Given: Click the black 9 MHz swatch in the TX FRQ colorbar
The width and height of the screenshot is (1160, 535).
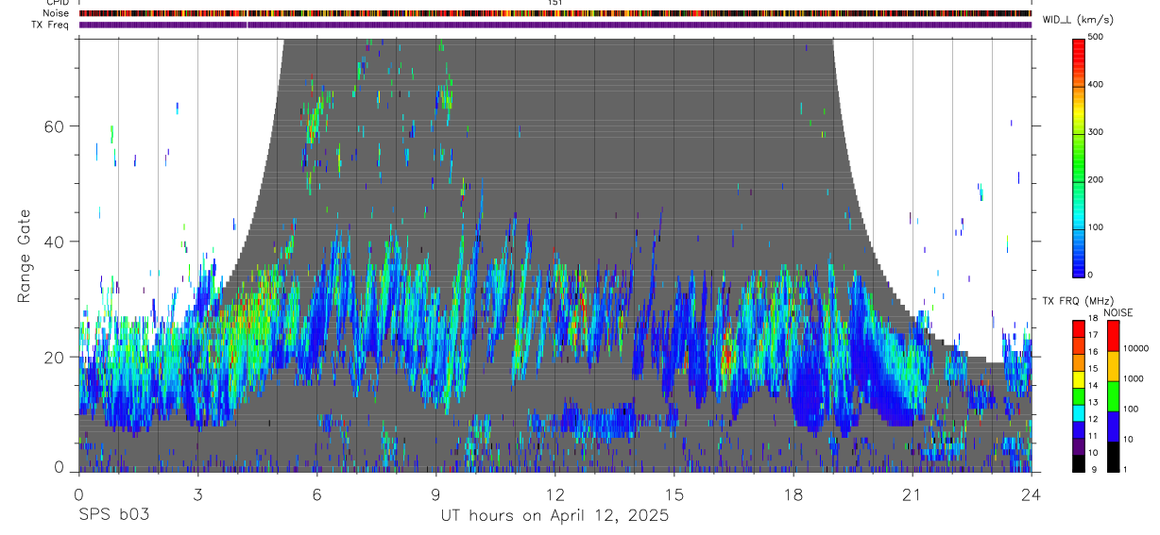Looking at the screenshot, I should point(1077,463).
